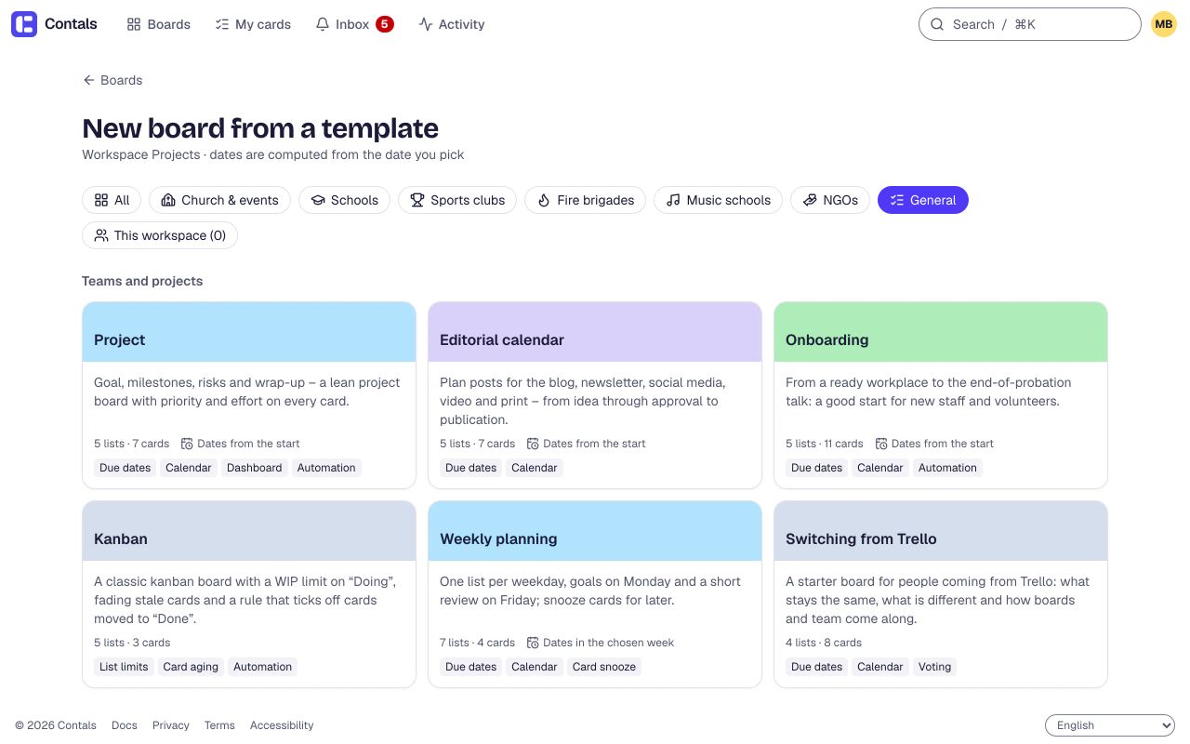Click the Dashboard tag on Project card
The width and height of the screenshot is (1190, 744).
click(x=254, y=468)
